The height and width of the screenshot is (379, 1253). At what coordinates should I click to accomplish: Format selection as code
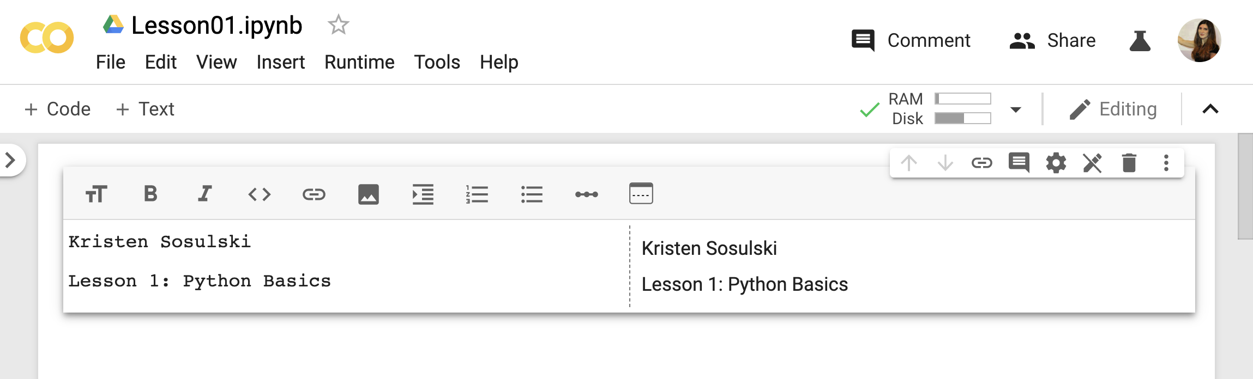[x=260, y=194]
